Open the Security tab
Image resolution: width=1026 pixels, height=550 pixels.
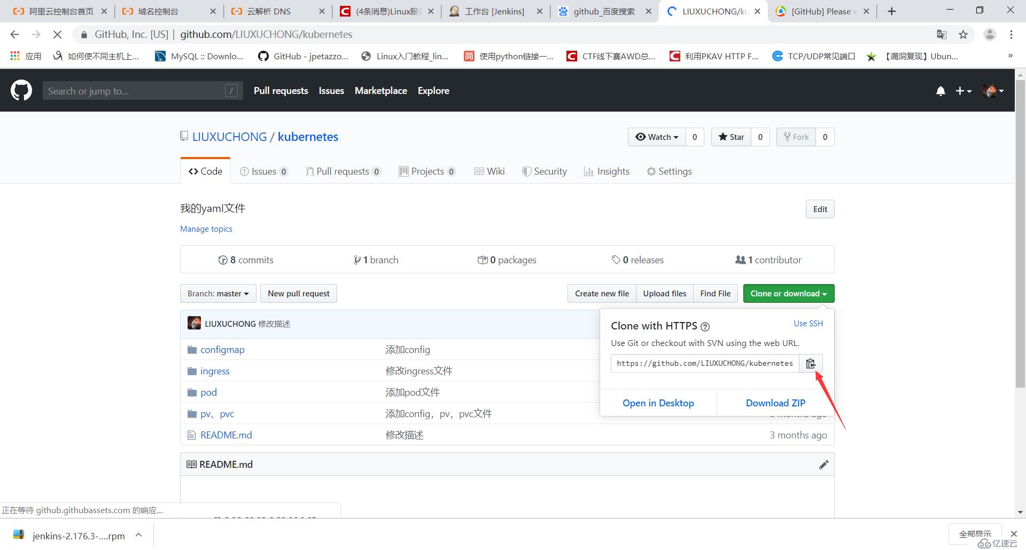pyautogui.click(x=545, y=171)
